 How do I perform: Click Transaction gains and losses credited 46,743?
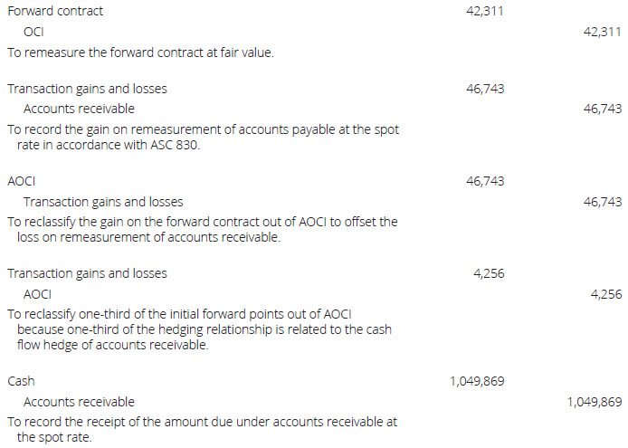pyautogui.click(x=103, y=202)
